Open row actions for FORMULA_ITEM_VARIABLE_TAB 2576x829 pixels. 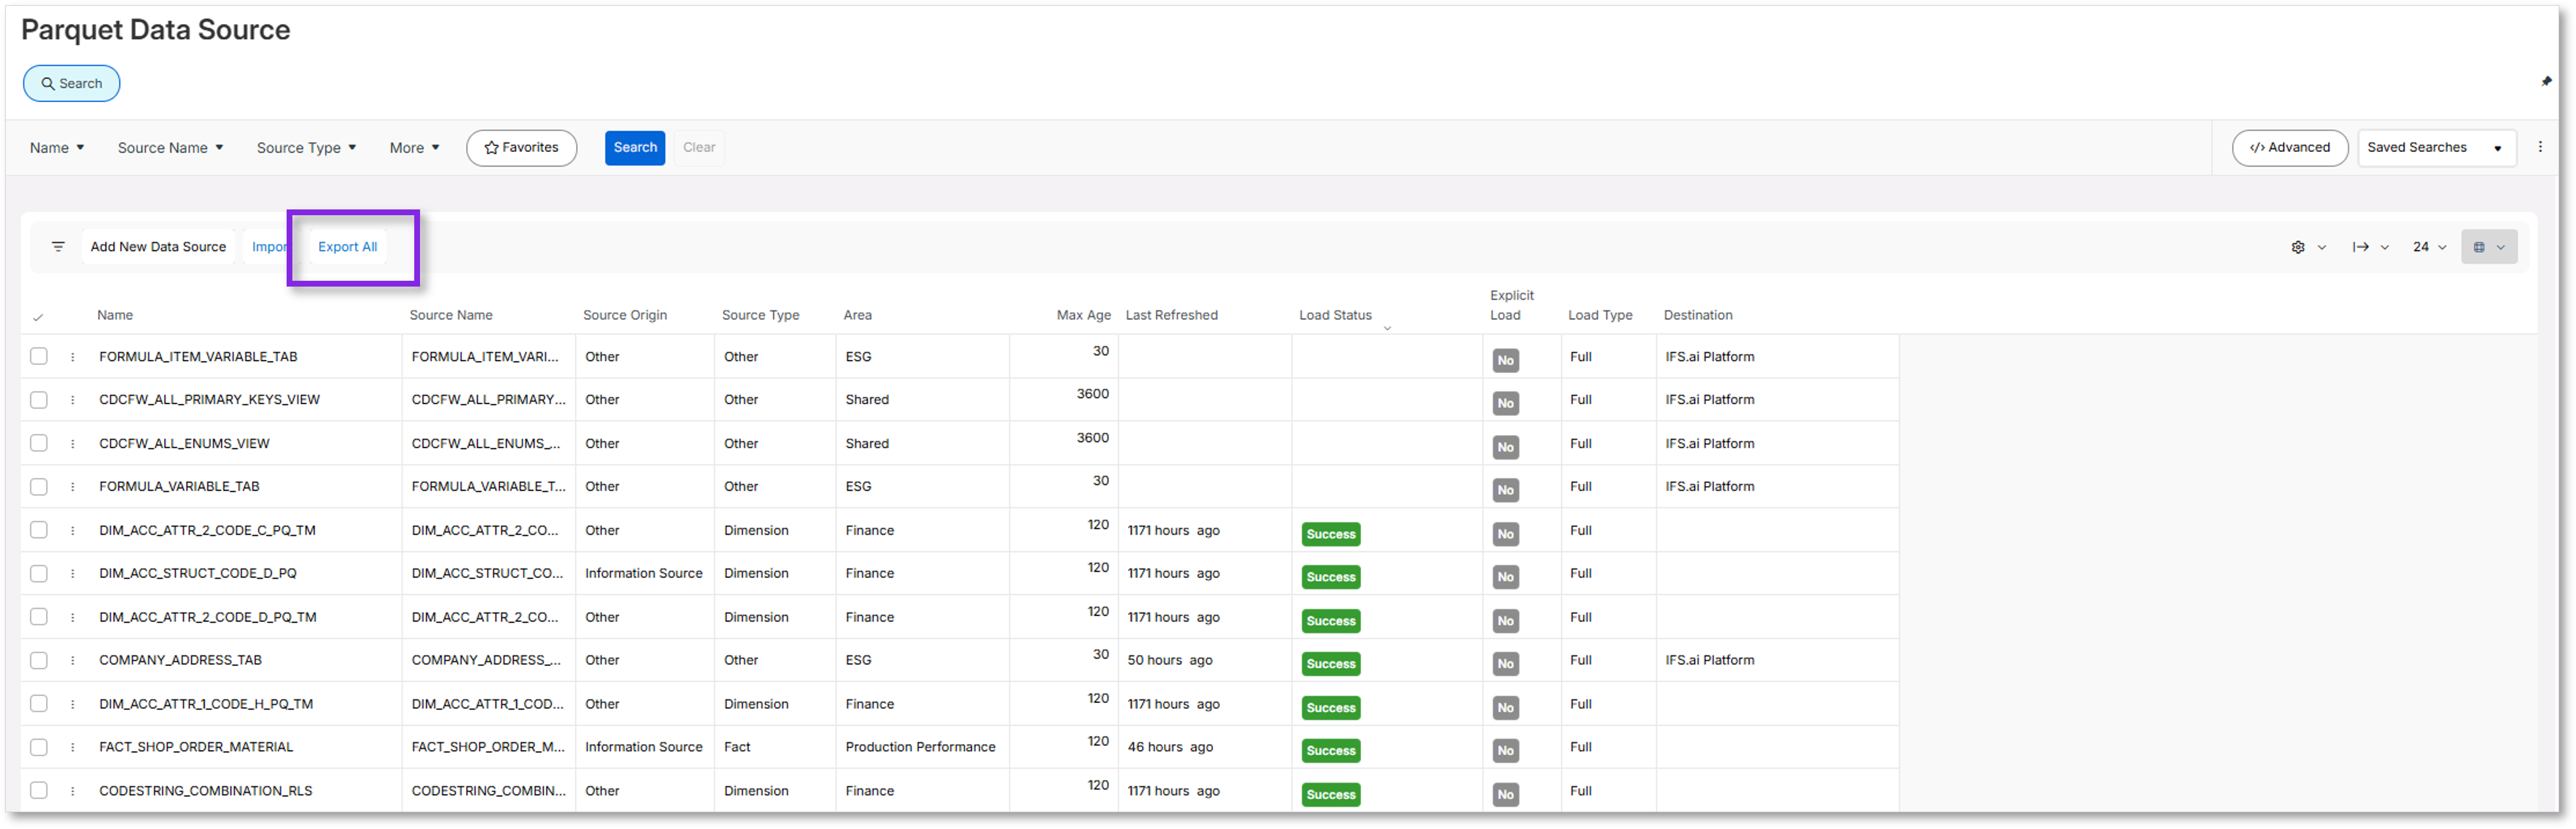point(73,357)
